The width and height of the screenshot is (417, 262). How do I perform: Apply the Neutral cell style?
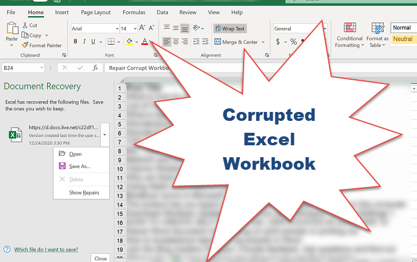[404, 39]
